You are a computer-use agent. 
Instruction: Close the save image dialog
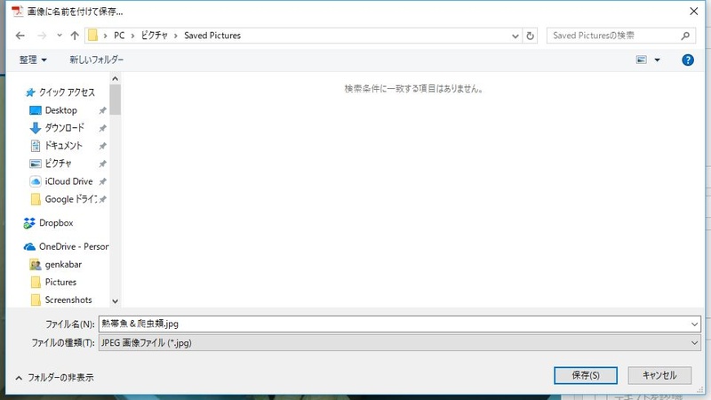[x=694, y=12]
